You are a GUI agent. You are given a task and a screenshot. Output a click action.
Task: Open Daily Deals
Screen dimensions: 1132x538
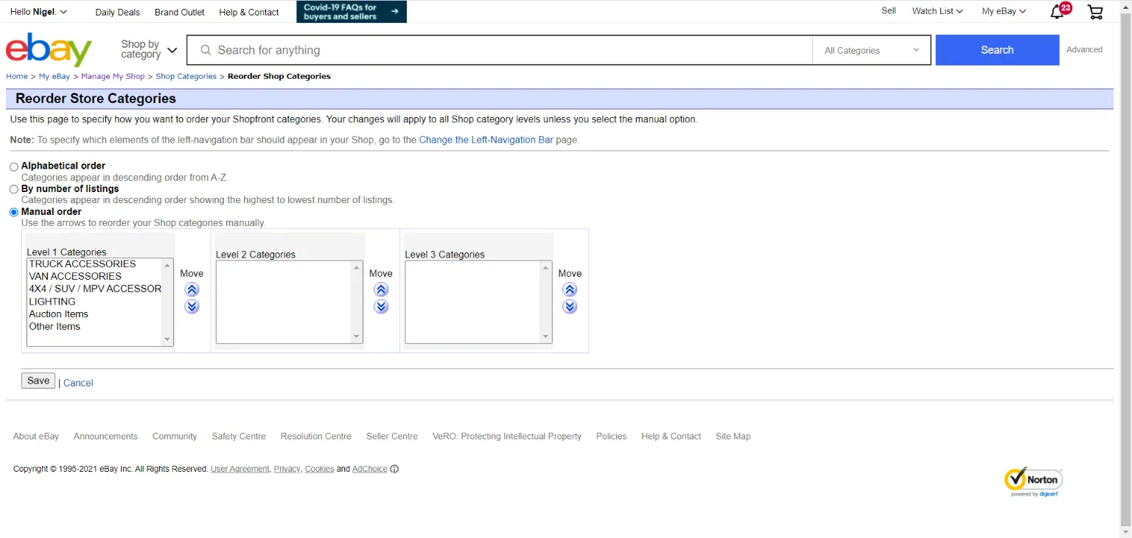(118, 12)
